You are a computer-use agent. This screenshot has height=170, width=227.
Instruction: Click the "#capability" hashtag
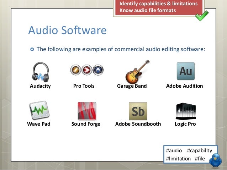pos(200,150)
